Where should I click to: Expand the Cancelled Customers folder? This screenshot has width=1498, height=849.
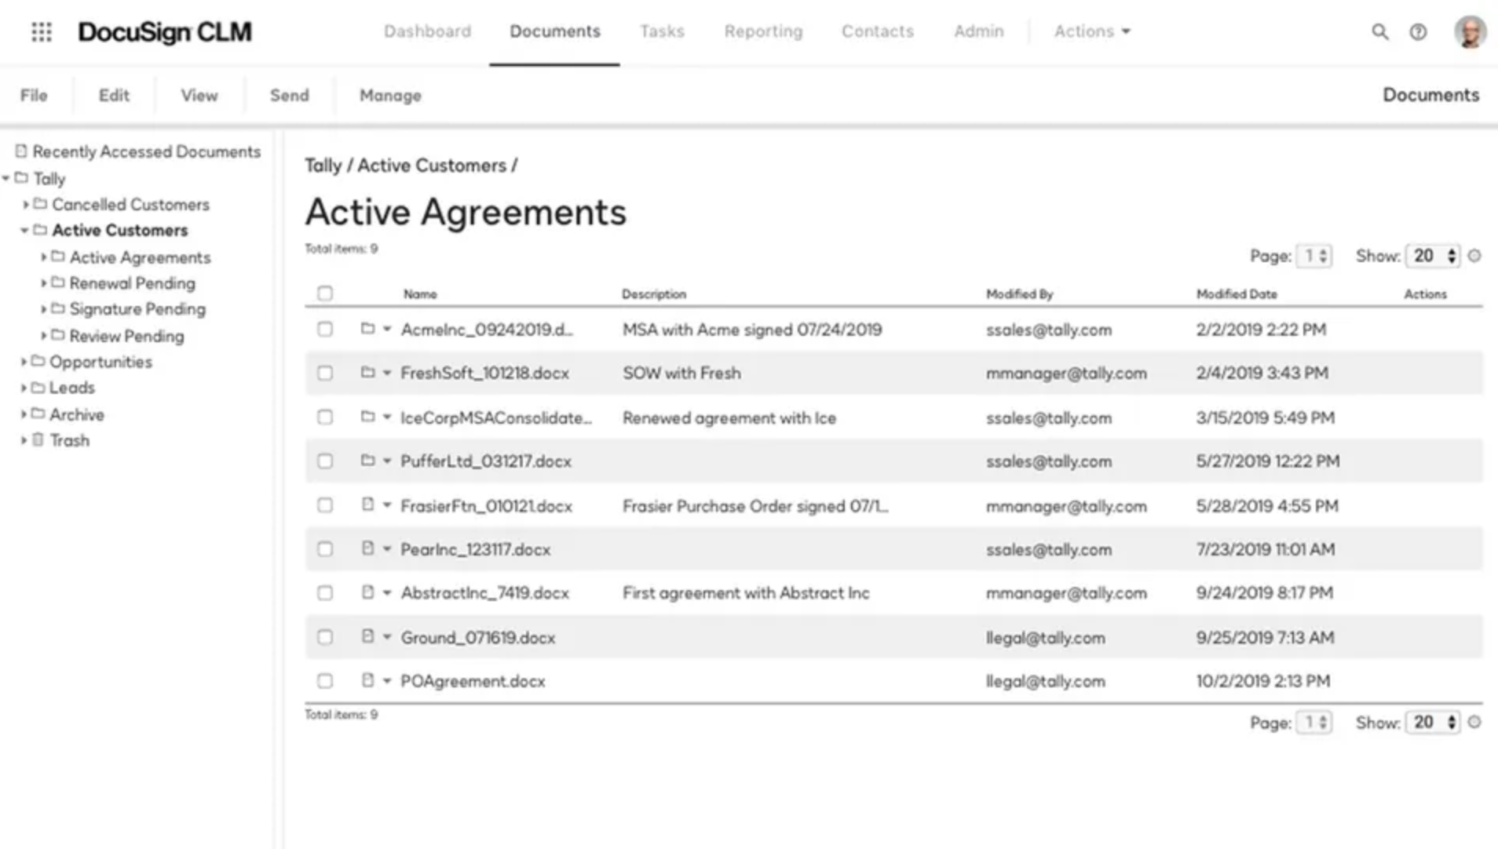[x=27, y=204]
